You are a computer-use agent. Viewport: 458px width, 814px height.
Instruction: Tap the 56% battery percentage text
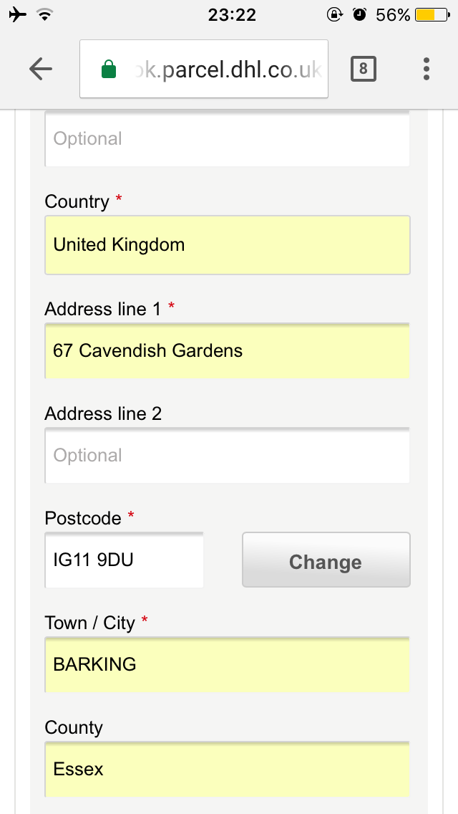(393, 14)
